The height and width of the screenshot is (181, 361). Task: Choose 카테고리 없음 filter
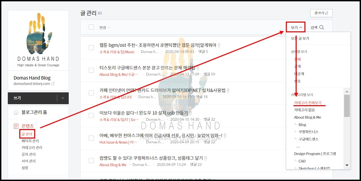coord(304,110)
